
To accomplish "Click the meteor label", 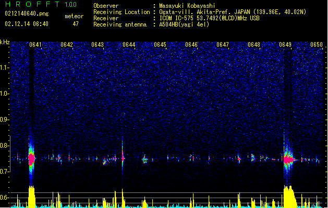I will click(74, 16).
